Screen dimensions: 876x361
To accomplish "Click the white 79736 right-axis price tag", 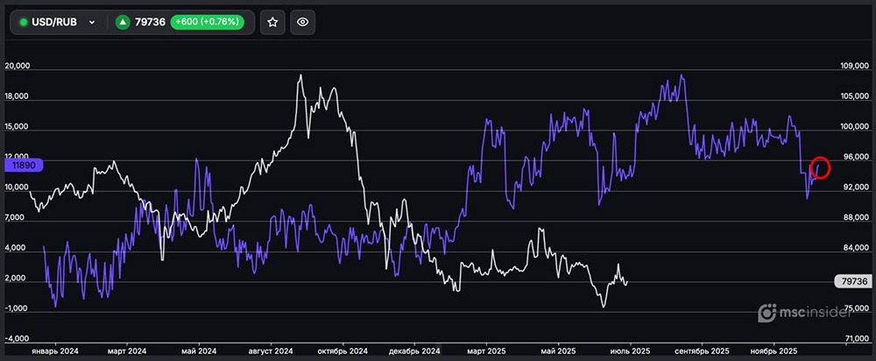I will pyautogui.click(x=852, y=281).
